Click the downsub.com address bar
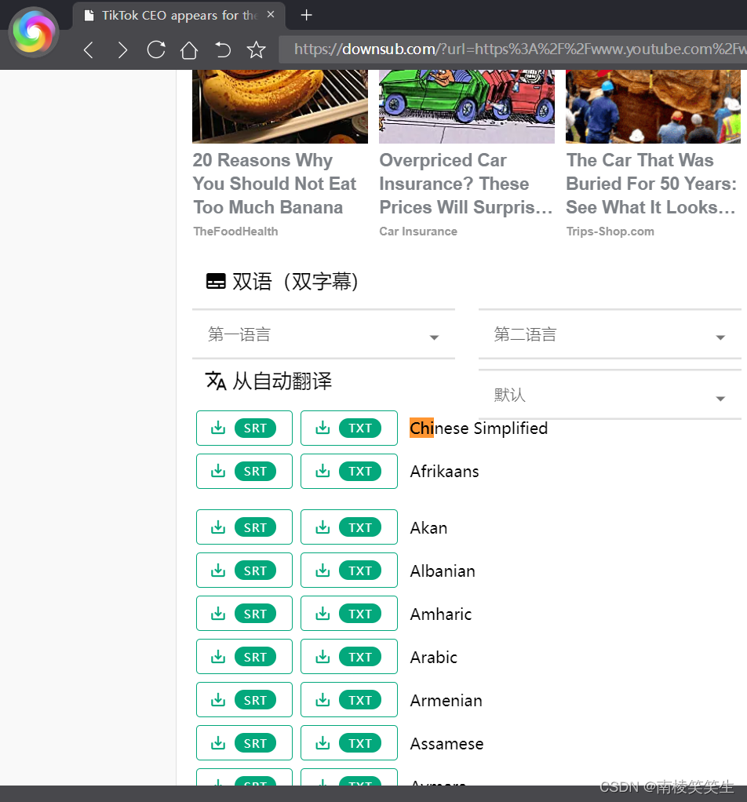Screen dimensions: 747x802 tap(513, 49)
